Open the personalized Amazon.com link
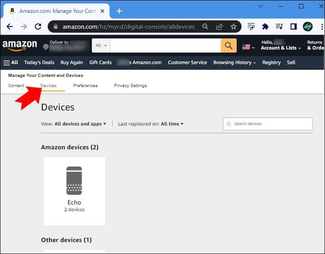This screenshot has height=254, width=325. (139, 63)
